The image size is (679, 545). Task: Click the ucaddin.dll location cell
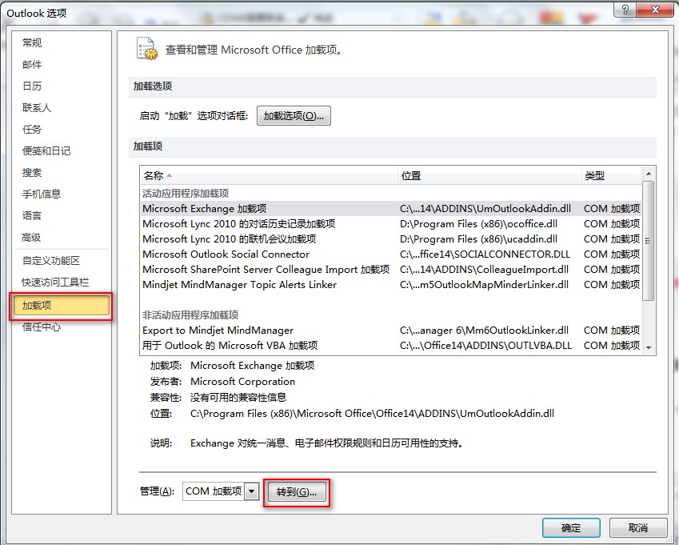tap(478, 238)
